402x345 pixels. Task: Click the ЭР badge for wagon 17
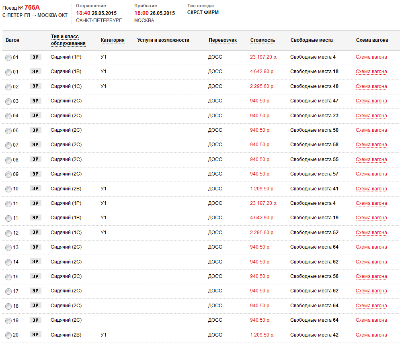35,291
